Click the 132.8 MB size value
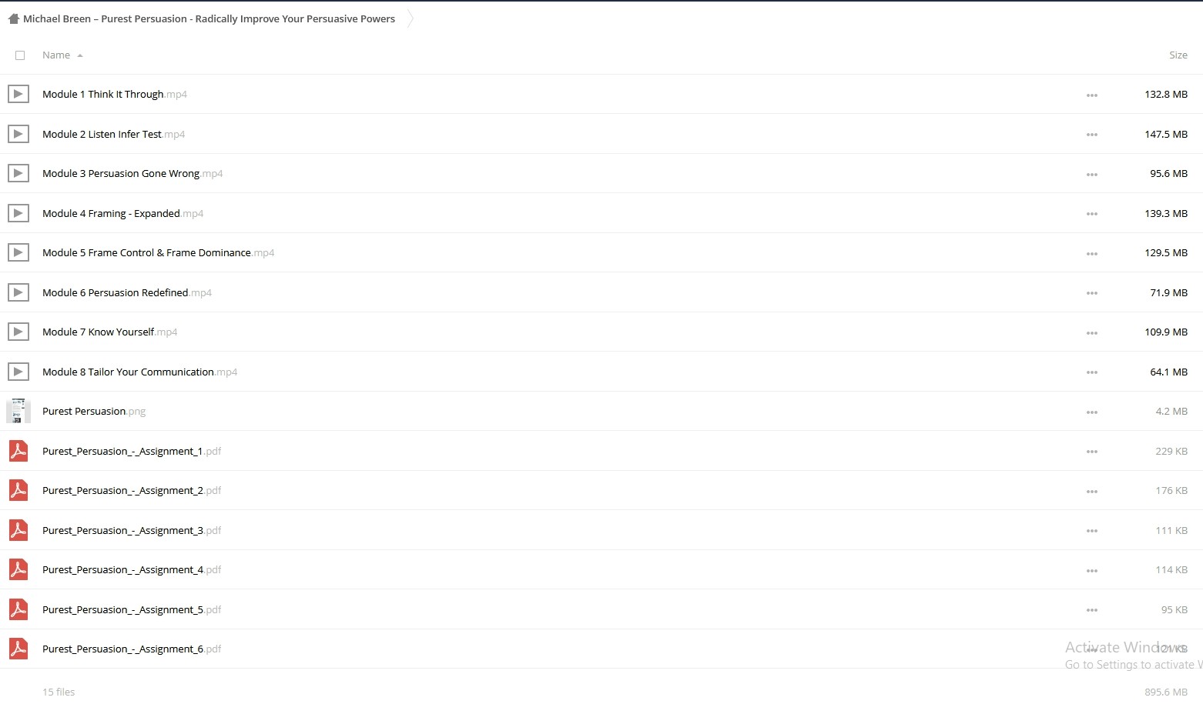1203x704 pixels. click(1166, 94)
